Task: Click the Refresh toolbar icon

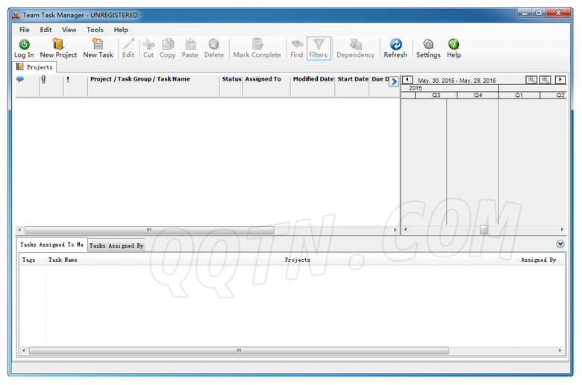Action: click(395, 48)
